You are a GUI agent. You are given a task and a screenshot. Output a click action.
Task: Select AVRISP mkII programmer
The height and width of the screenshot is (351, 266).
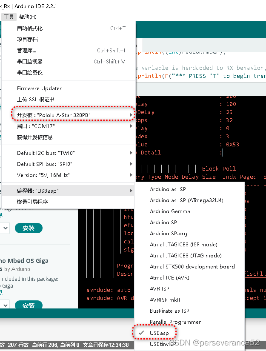click(189, 300)
